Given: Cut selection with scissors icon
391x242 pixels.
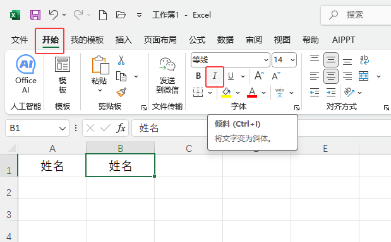Looking at the screenshot, I should 121,60.
